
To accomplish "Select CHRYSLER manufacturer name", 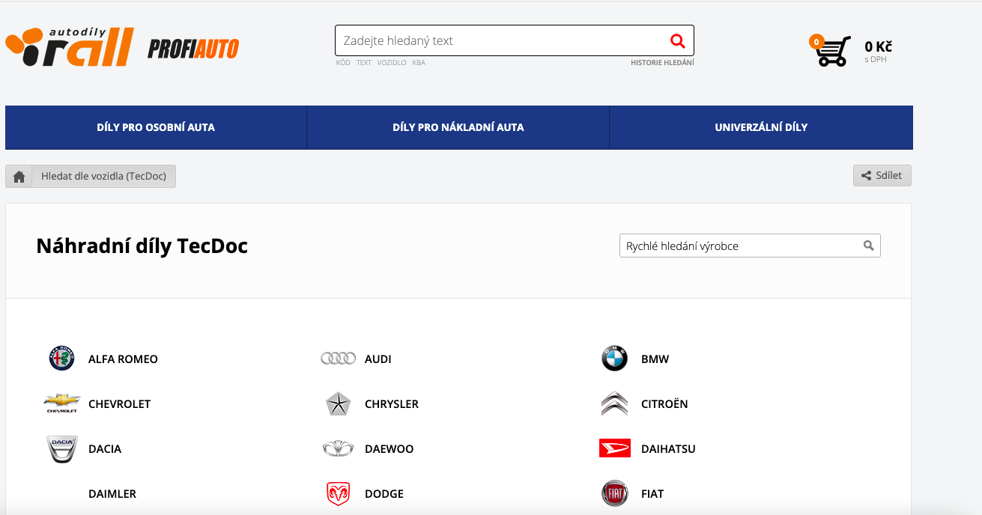I will [392, 404].
